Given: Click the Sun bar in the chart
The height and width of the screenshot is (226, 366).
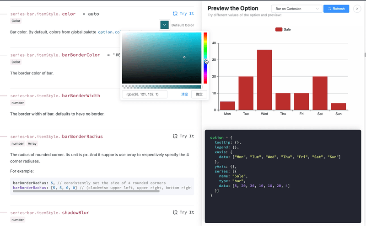Looking at the screenshot, I should coord(339,106).
